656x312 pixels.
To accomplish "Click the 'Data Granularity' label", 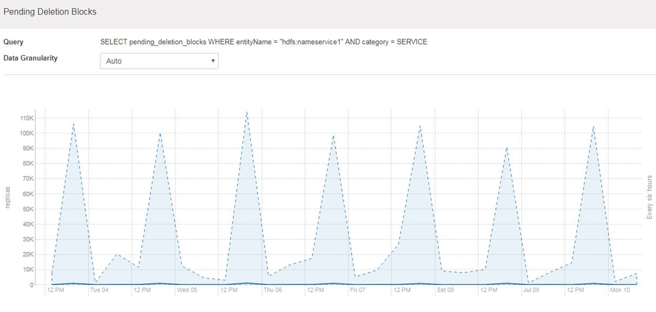I will point(30,58).
